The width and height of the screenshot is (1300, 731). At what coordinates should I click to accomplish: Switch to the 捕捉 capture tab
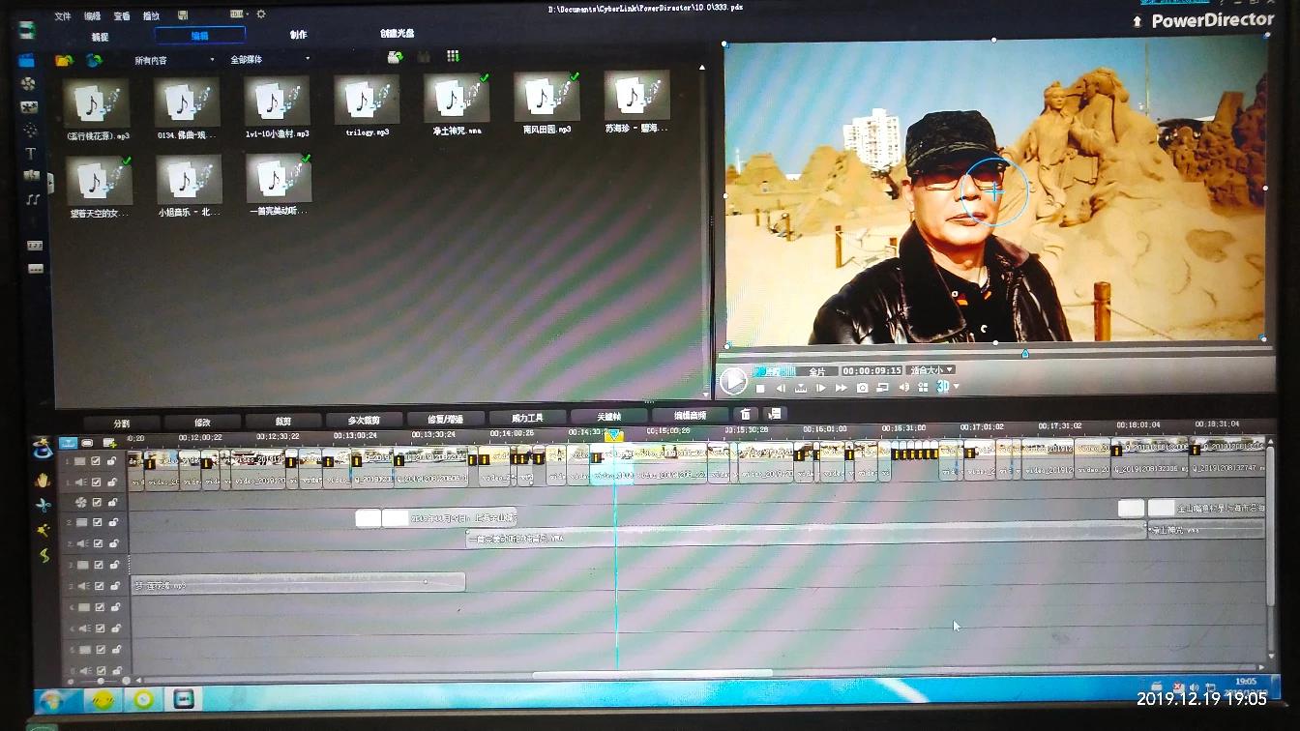point(101,37)
